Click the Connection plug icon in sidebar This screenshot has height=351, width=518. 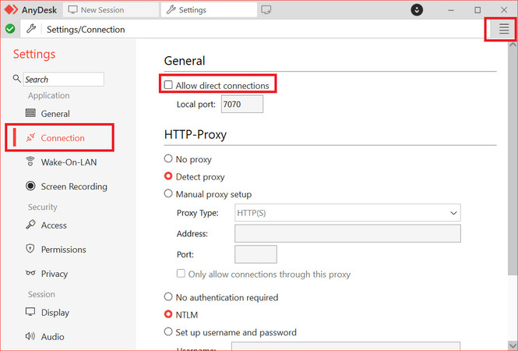(x=30, y=137)
